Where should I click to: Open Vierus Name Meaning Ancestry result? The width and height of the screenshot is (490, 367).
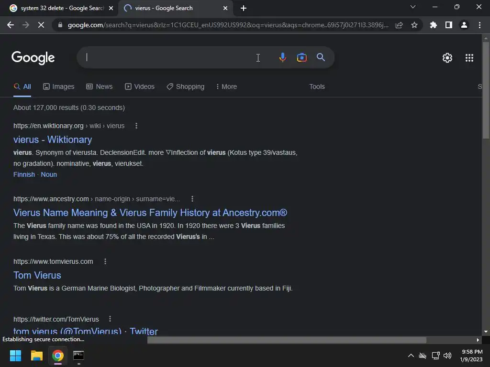150,213
